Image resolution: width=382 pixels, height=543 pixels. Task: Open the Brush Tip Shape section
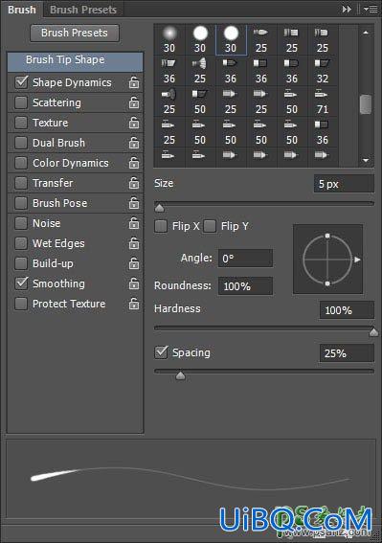(75, 61)
